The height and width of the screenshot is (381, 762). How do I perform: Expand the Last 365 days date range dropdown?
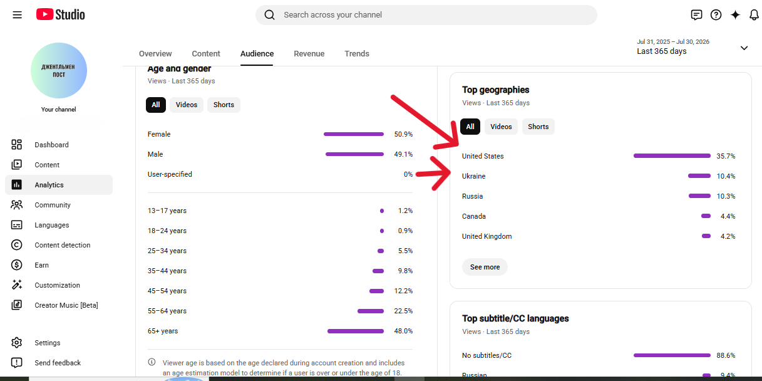pyautogui.click(x=744, y=48)
